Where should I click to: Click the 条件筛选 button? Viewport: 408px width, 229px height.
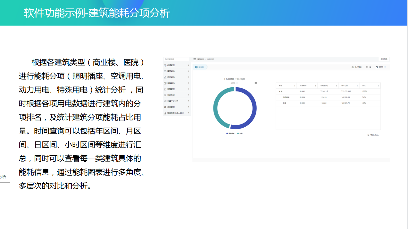(x=384, y=59)
